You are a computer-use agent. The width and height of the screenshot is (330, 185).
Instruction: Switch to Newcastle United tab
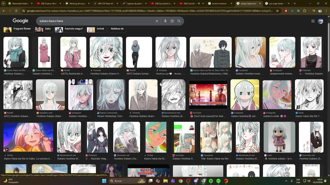[x=19, y=4]
